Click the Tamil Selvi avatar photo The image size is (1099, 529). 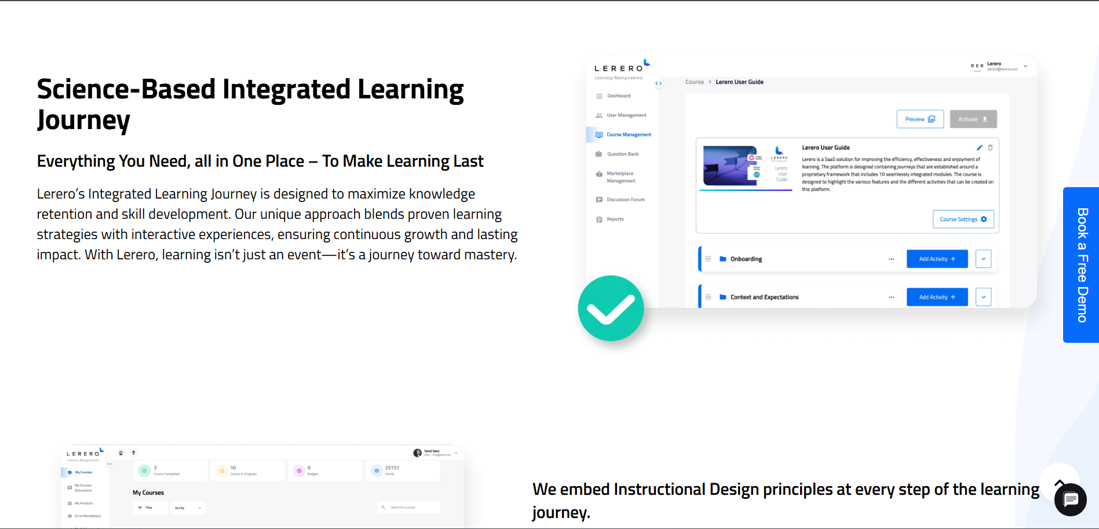coord(417,453)
